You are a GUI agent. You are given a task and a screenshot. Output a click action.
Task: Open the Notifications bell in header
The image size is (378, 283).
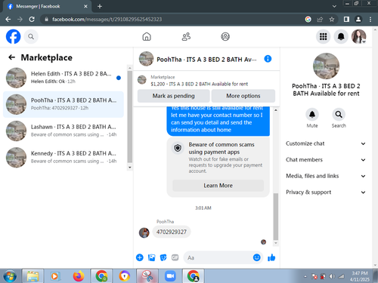pyautogui.click(x=341, y=37)
